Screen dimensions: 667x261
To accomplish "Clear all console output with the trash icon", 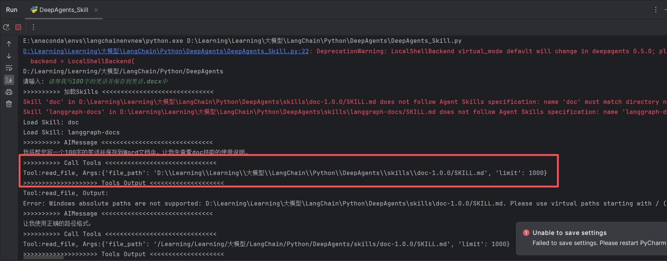I will pyautogui.click(x=9, y=104).
